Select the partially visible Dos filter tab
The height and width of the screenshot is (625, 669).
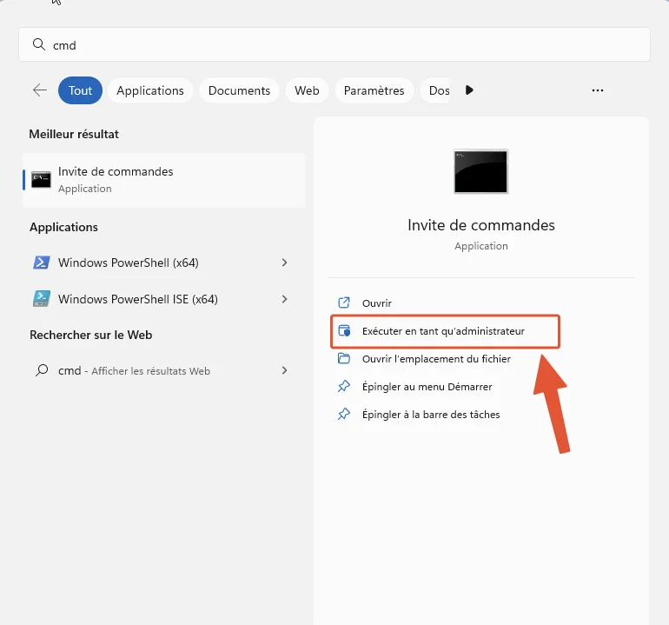(435, 90)
